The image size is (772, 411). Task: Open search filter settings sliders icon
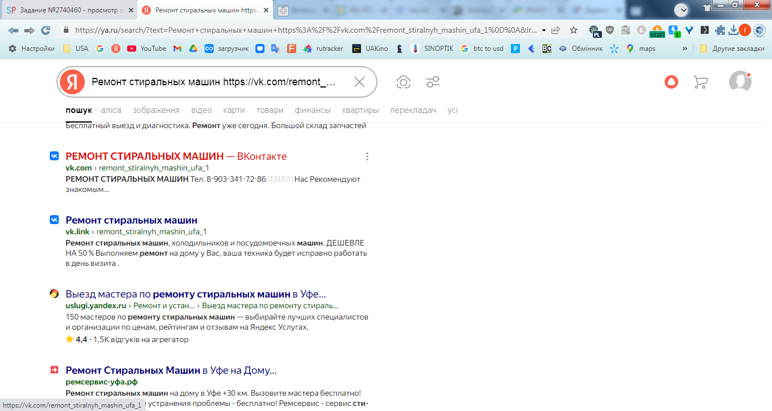point(433,82)
